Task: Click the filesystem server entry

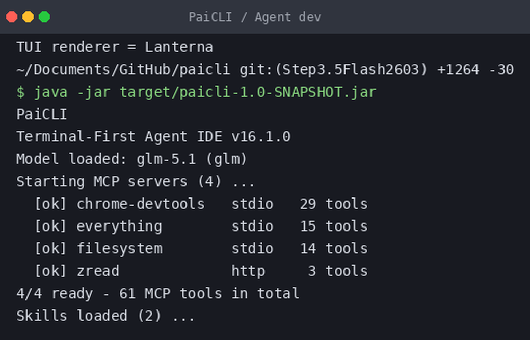Action: pyautogui.click(x=201, y=249)
